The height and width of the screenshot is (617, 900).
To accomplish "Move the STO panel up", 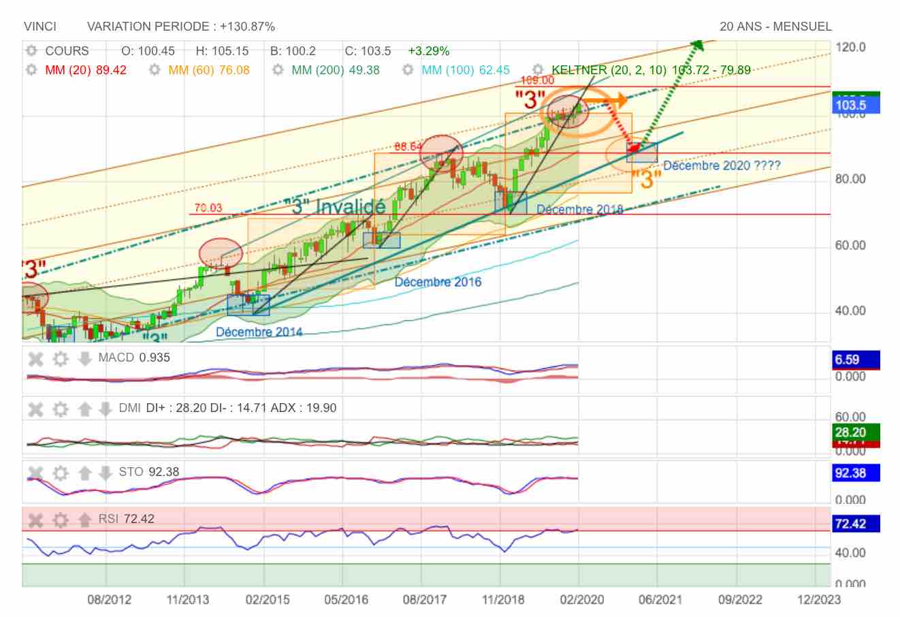I will [x=84, y=473].
